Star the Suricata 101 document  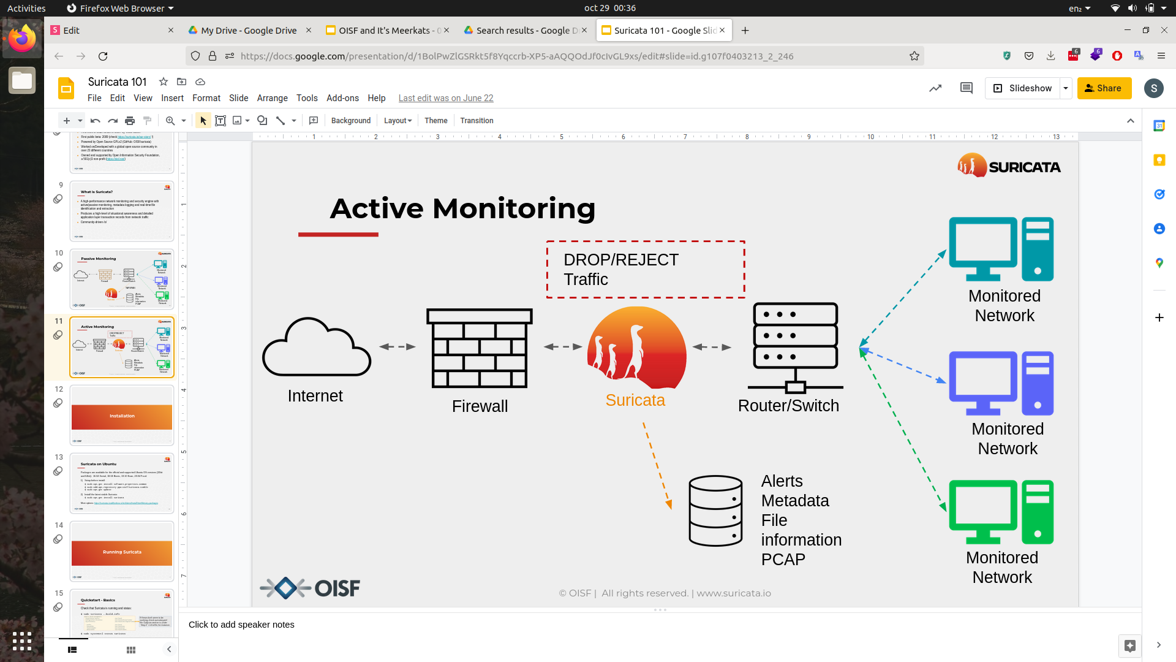tap(164, 82)
